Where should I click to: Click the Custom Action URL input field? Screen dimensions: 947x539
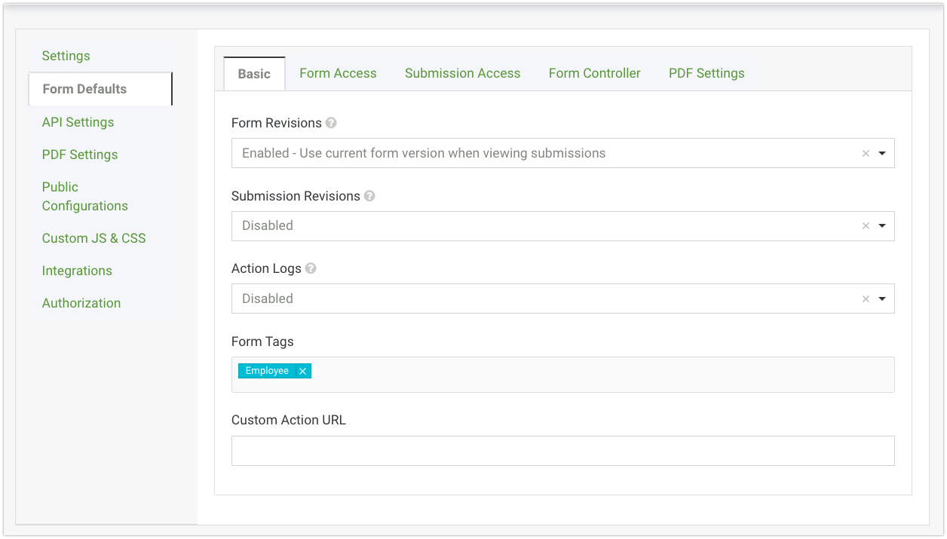(x=562, y=451)
